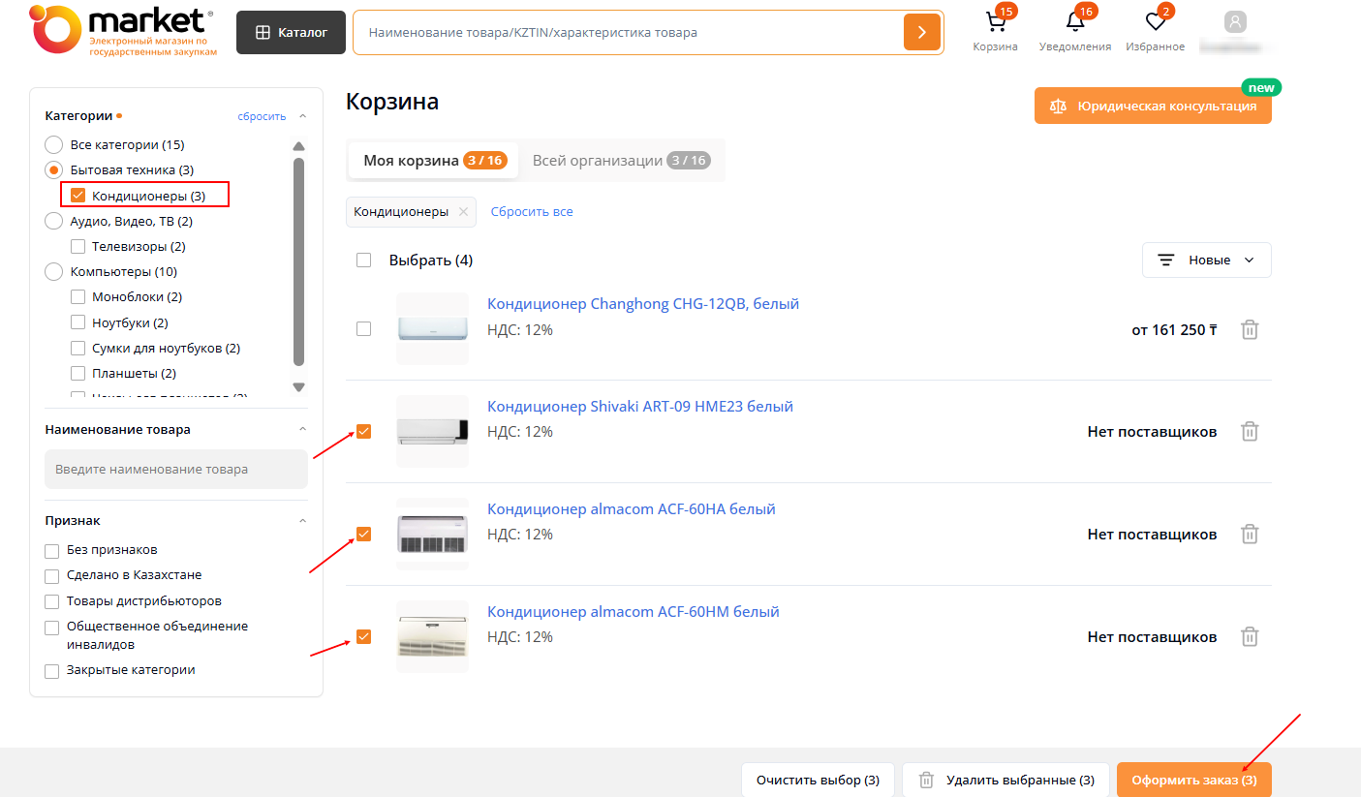Viewport: 1361px width, 797px height.
Task: Open the Каталог menu button
Action: click(292, 32)
